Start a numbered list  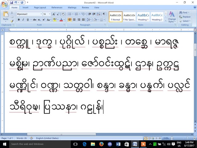pos(76,14)
